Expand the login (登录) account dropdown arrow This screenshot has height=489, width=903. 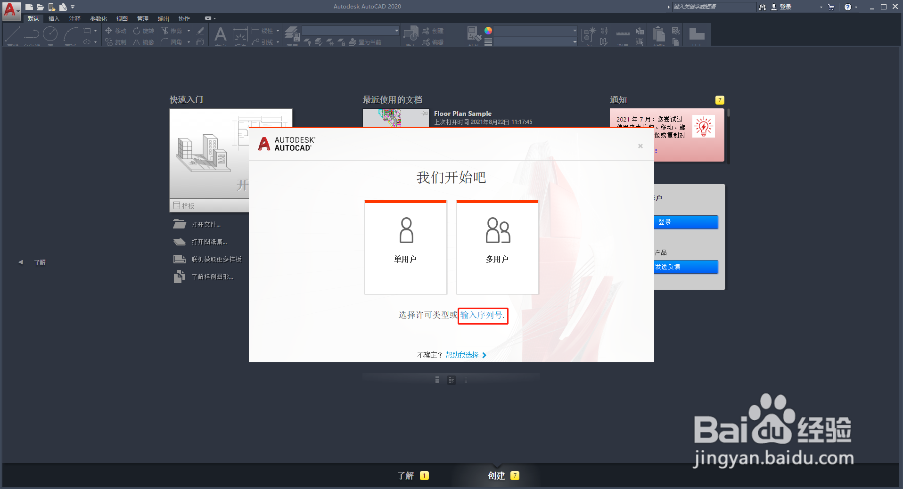(x=821, y=7)
